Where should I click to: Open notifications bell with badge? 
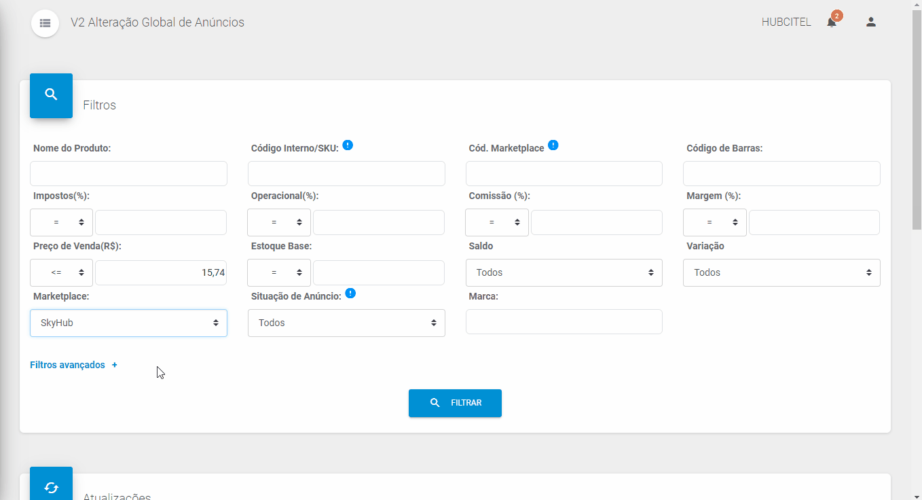[833, 20]
